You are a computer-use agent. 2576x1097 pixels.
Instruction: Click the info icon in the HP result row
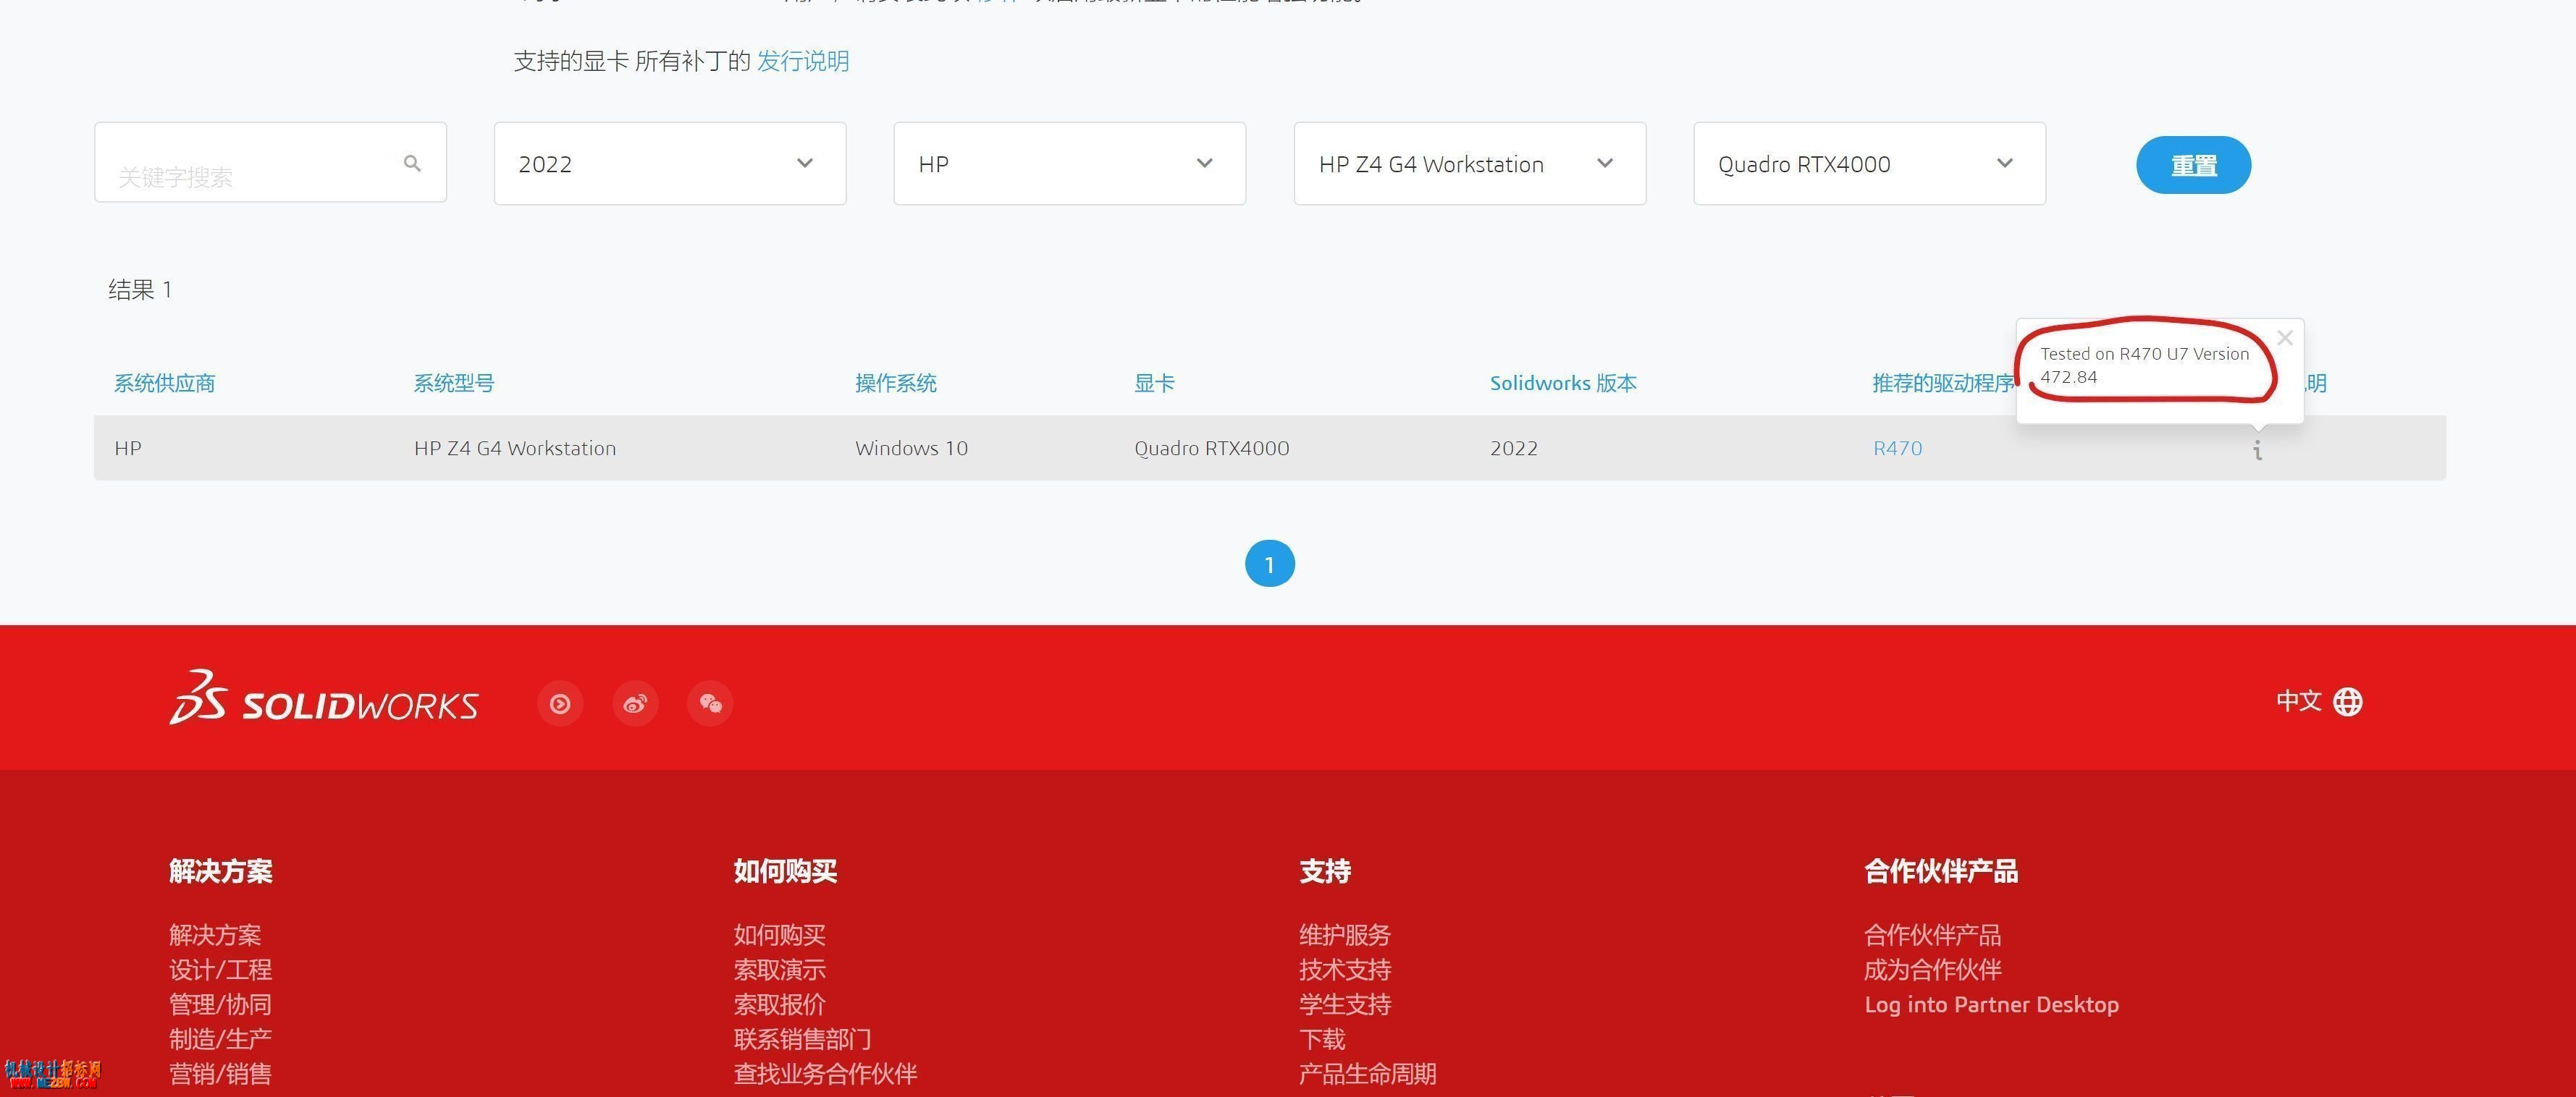pos(2257,449)
